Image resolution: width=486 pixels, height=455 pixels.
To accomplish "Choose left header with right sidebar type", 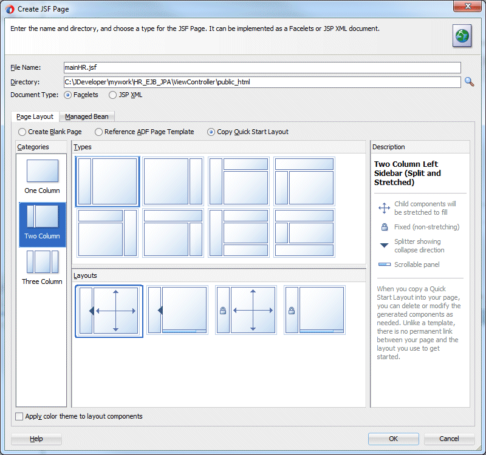I will coord(108,233).
